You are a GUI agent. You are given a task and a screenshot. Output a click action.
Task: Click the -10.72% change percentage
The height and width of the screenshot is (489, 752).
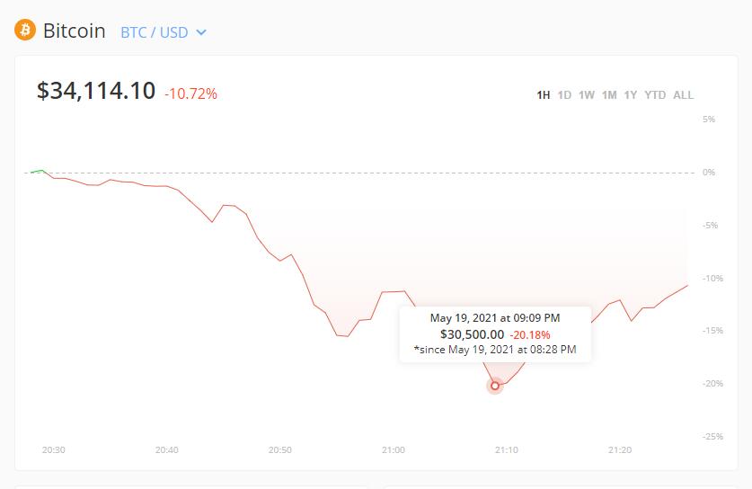(190, 93)
